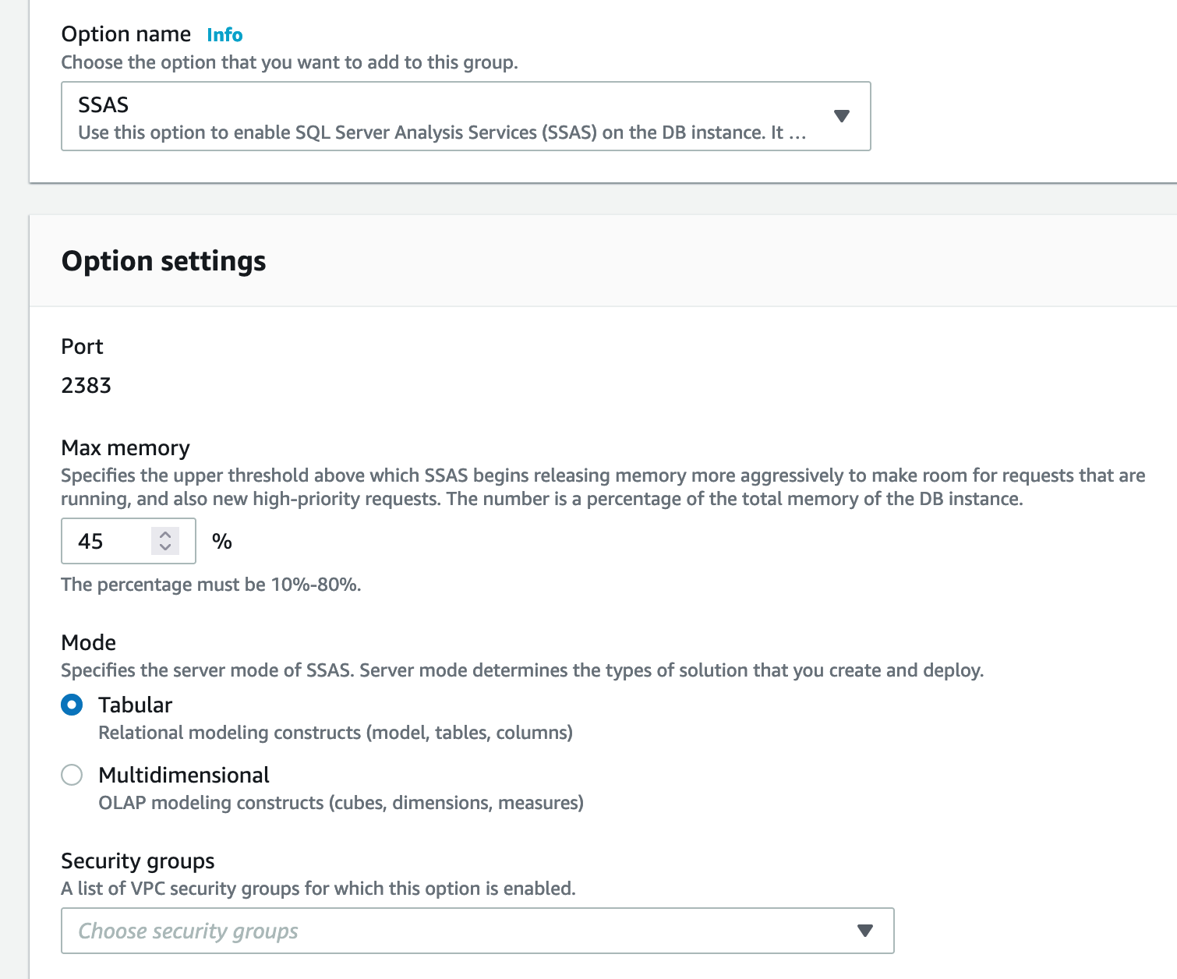
Task: Decrease Max memory with the down arrow
Action: tap(165, 547)
